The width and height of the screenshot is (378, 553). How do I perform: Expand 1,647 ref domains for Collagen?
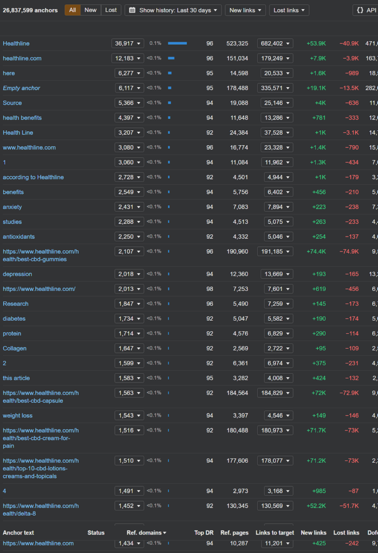tap(129, 348)
